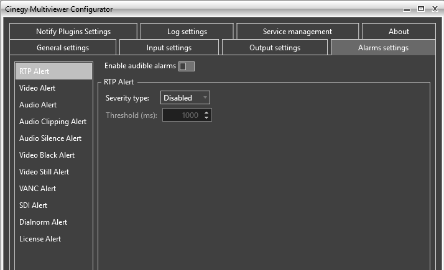Select RTP Alert in the alarms list
This screenshot has height=270, width=444.
click(x=54, y=71)
